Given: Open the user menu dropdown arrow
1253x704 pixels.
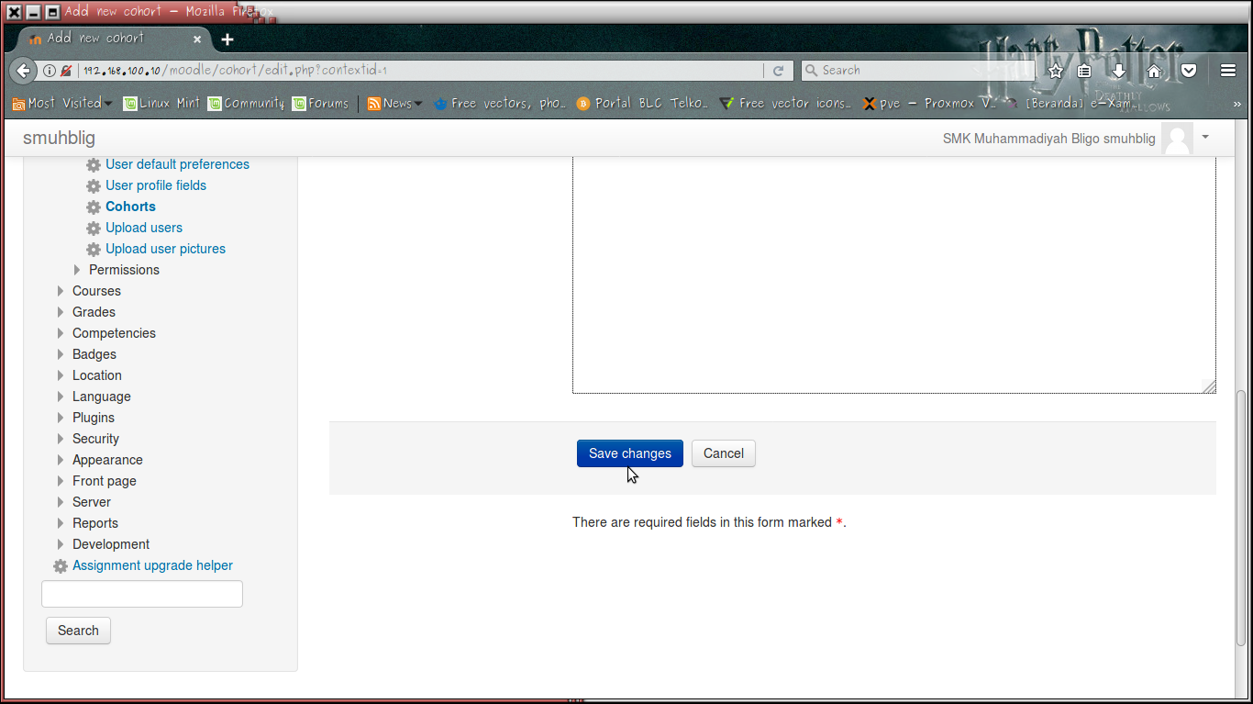Looking at the screenshot, I should click(x=1205, y=137).
